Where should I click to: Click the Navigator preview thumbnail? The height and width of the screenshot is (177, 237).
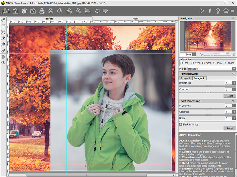point(208,36)
